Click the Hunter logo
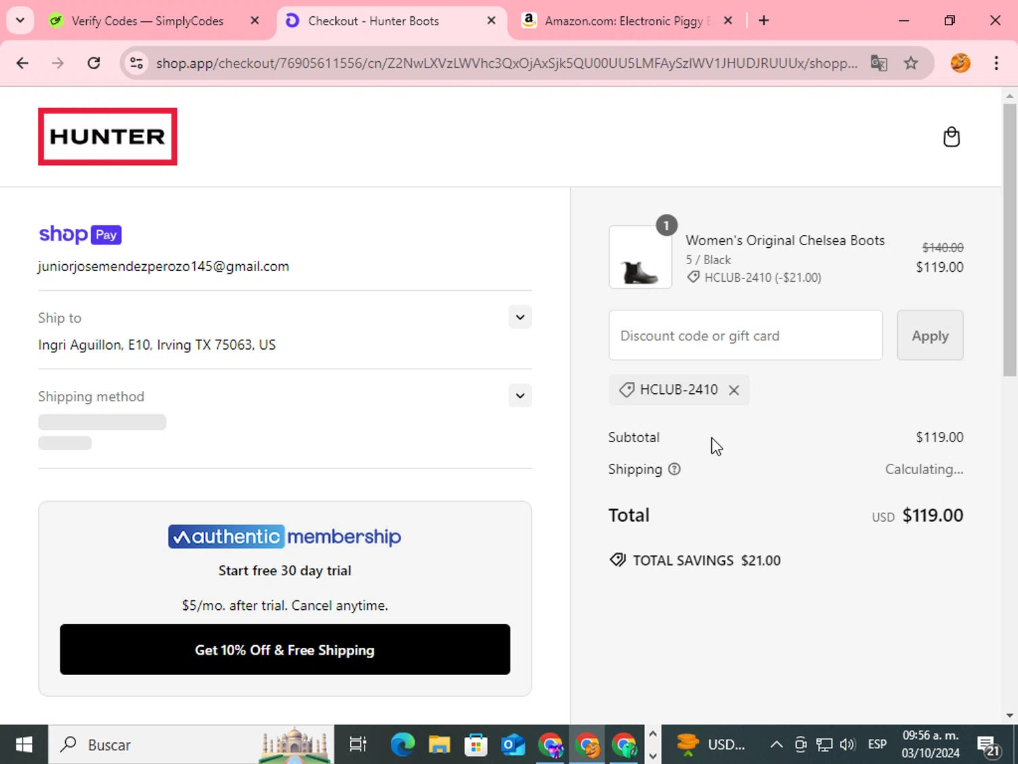Viewport: 1018px width, 764px height. coord(108,137)
